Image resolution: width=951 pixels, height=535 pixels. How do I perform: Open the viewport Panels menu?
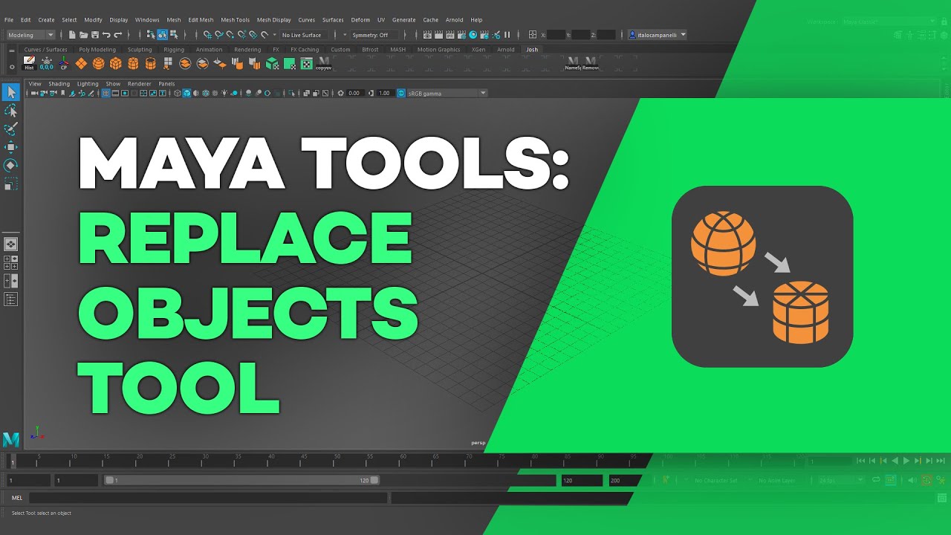(x=166, y=84)
